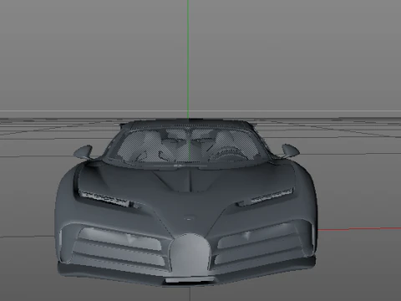Click the car's hood center crease

click(x=191, y=181)
